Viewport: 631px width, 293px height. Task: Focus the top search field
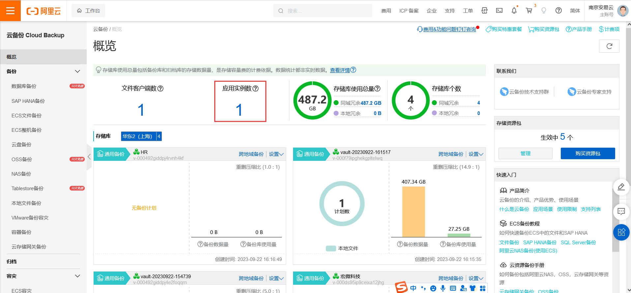pyautogui.click(x=322, y=11)
